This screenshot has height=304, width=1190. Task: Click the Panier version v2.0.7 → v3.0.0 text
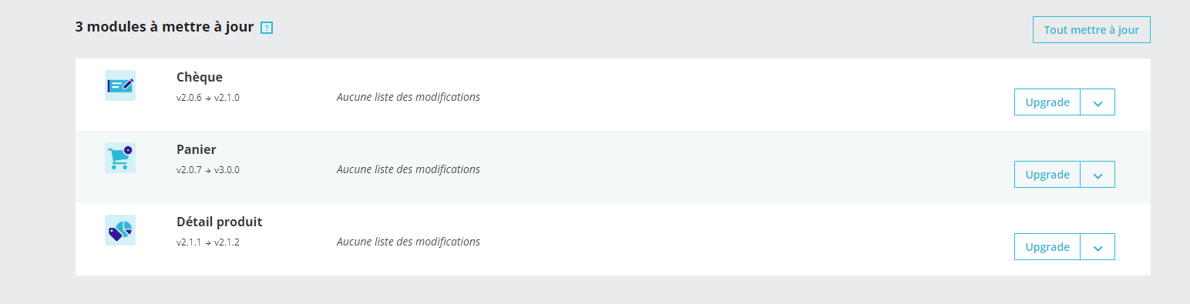208,170
